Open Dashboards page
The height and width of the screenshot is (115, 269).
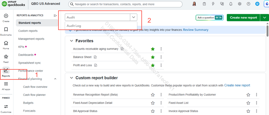[x=26, y=55]
